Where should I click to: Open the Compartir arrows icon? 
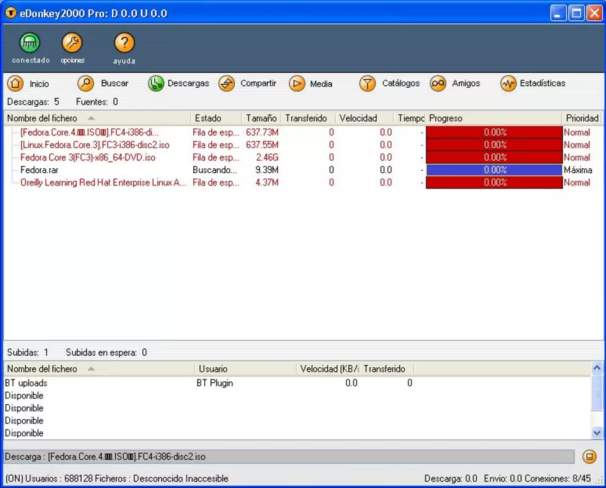(x=226, y=84)
